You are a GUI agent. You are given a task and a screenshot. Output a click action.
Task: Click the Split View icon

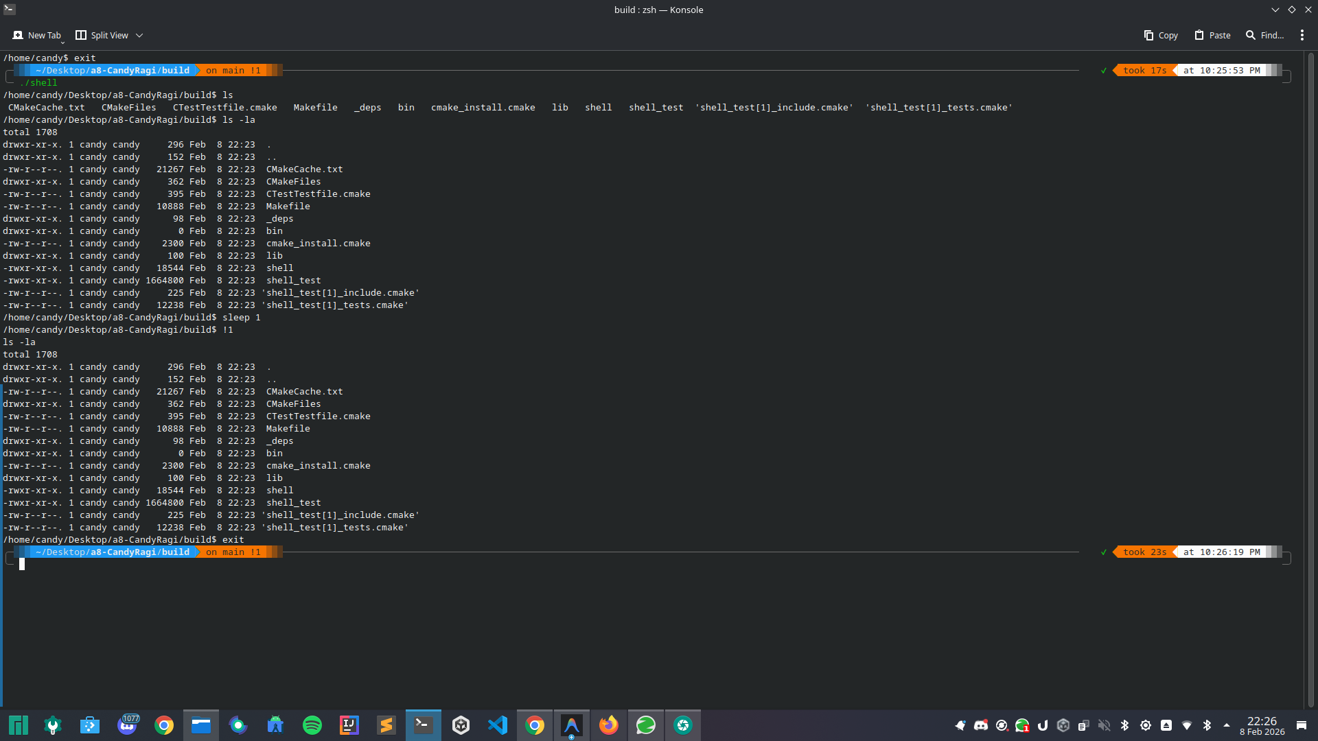pyautogui.click(x=101, y=35)
